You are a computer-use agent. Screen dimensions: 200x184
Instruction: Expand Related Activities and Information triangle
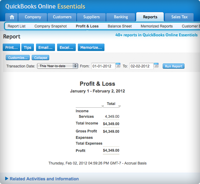coord(7,179)
